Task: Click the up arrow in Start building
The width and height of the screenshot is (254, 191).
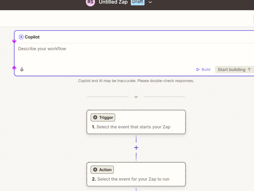Action: coord(249,70)
